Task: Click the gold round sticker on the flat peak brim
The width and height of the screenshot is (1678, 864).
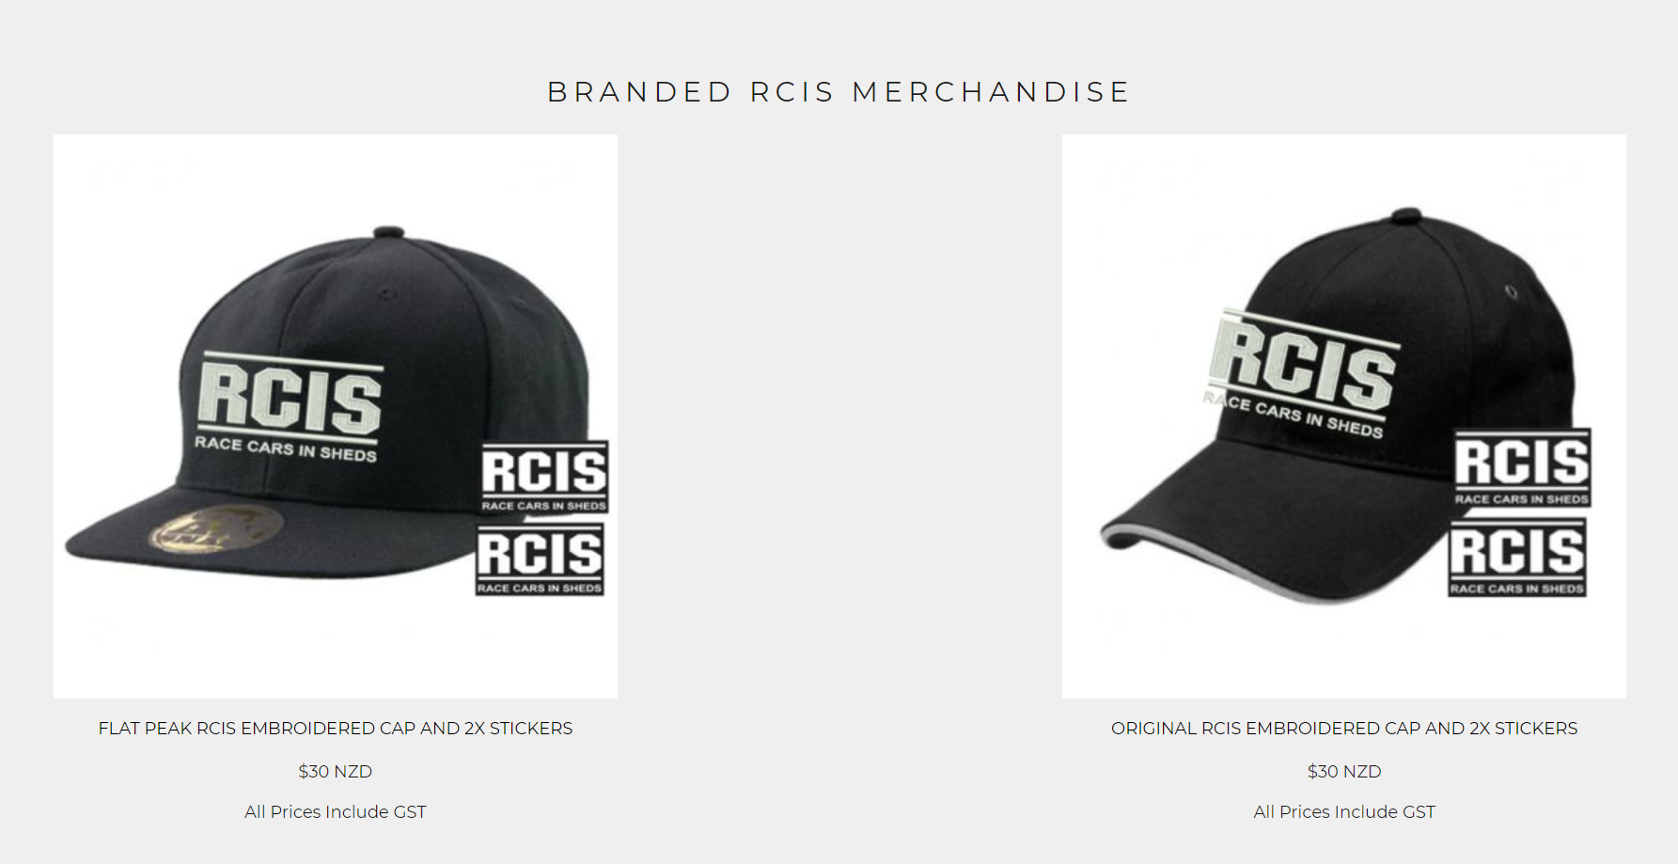Action: pos(217,528)
